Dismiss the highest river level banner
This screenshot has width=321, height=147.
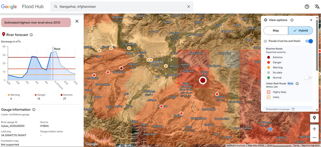point(77,21)
